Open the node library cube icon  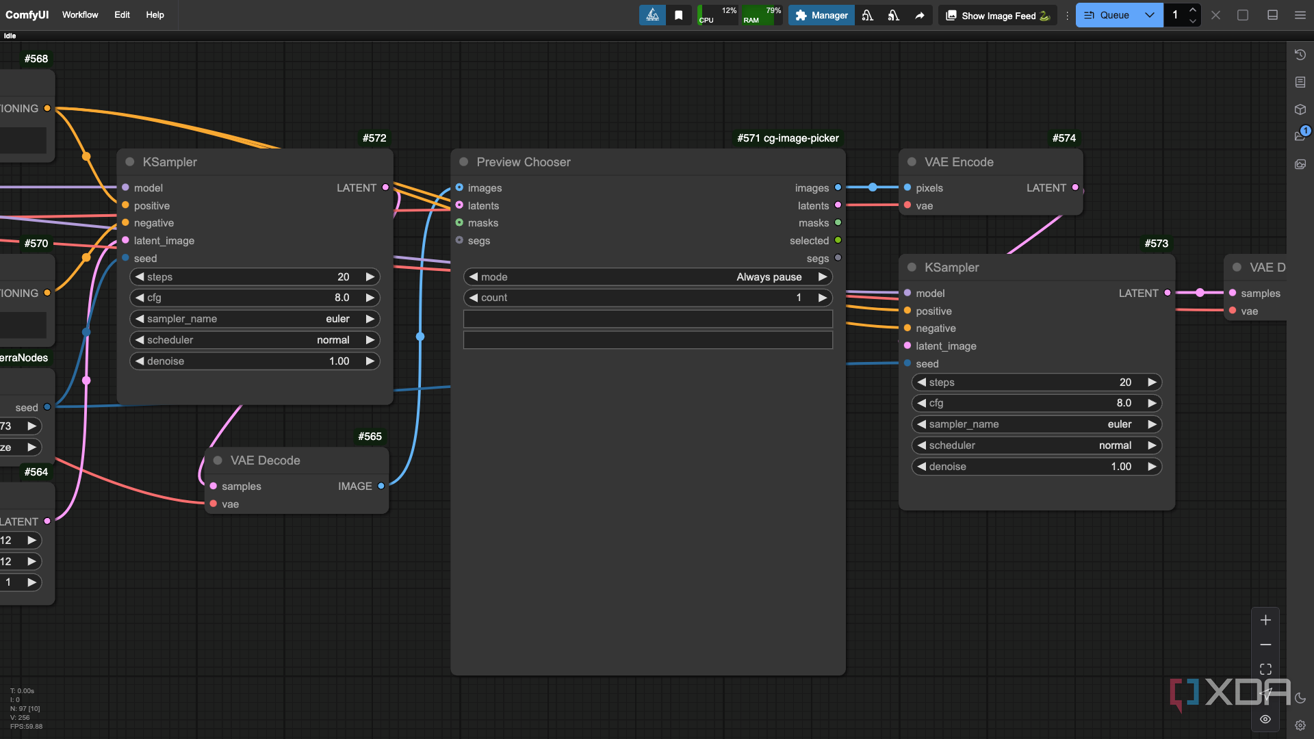[x=1300, y=109]
